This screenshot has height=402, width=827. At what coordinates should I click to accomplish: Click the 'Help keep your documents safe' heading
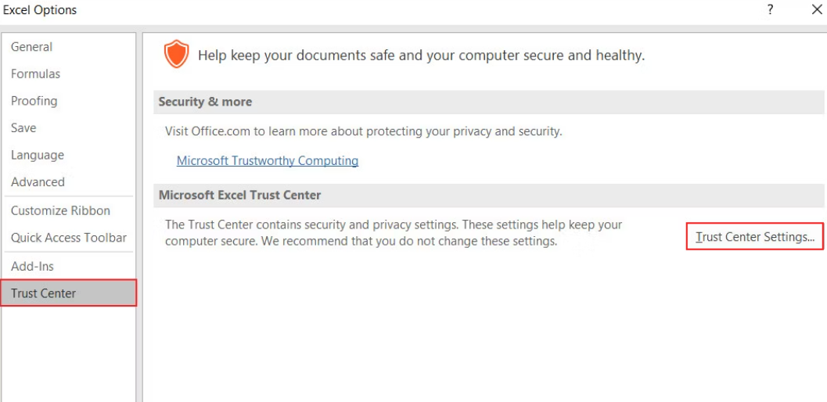(x=421, y=56)
